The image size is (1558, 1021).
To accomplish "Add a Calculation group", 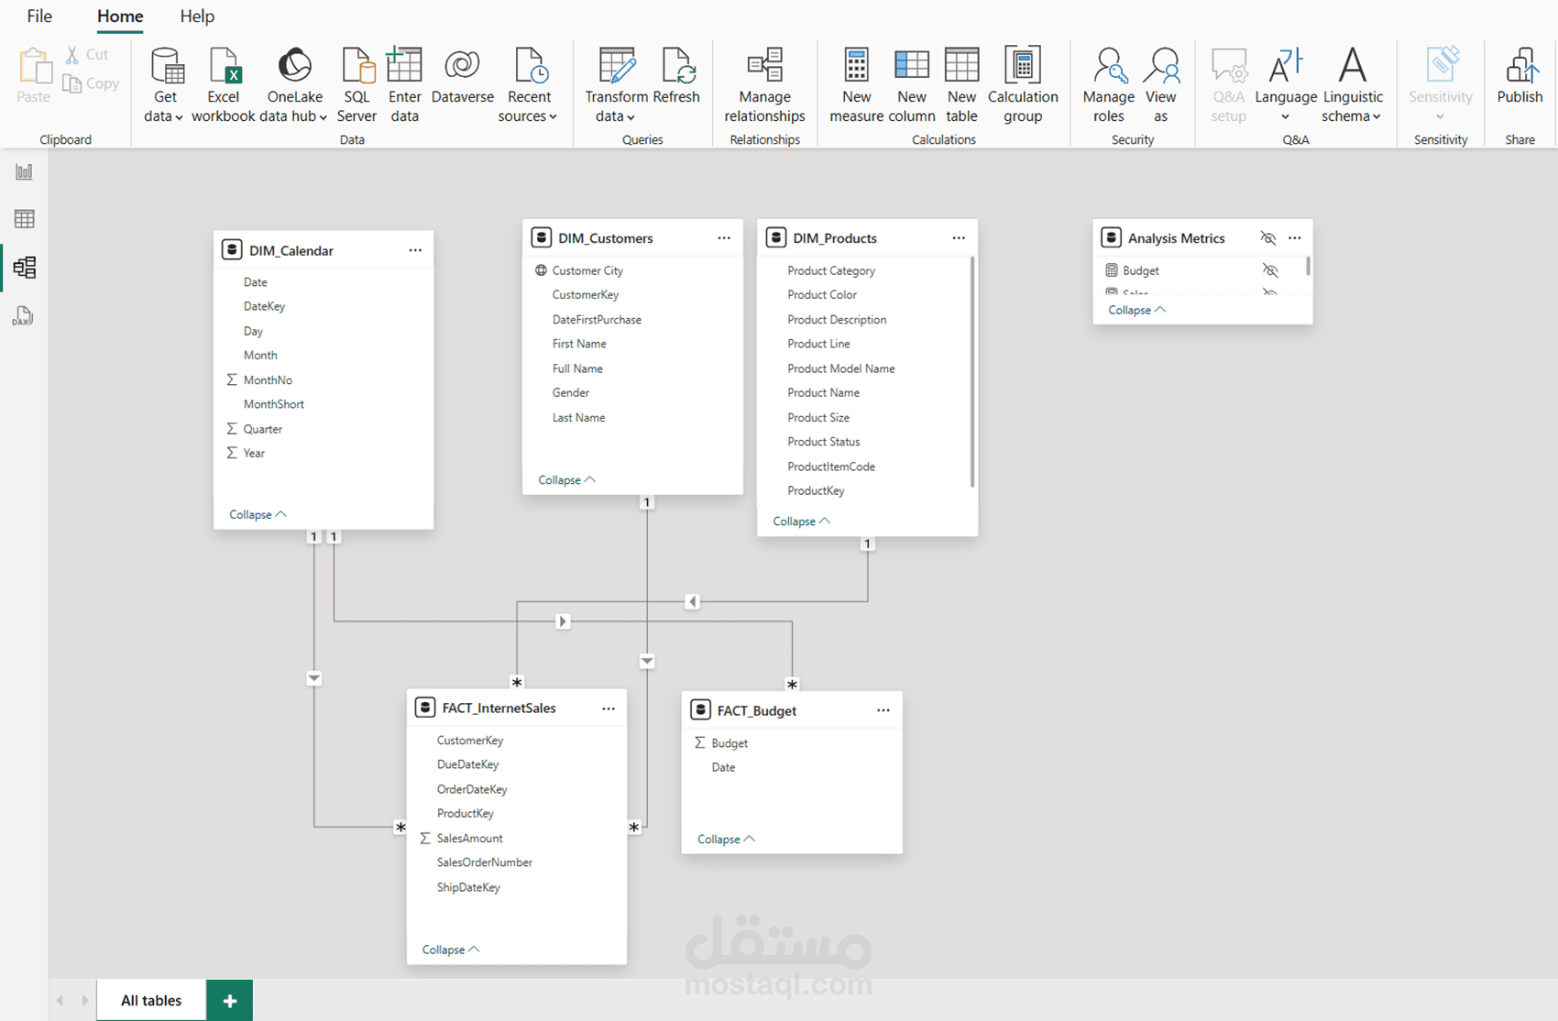I will [1023, 85].
